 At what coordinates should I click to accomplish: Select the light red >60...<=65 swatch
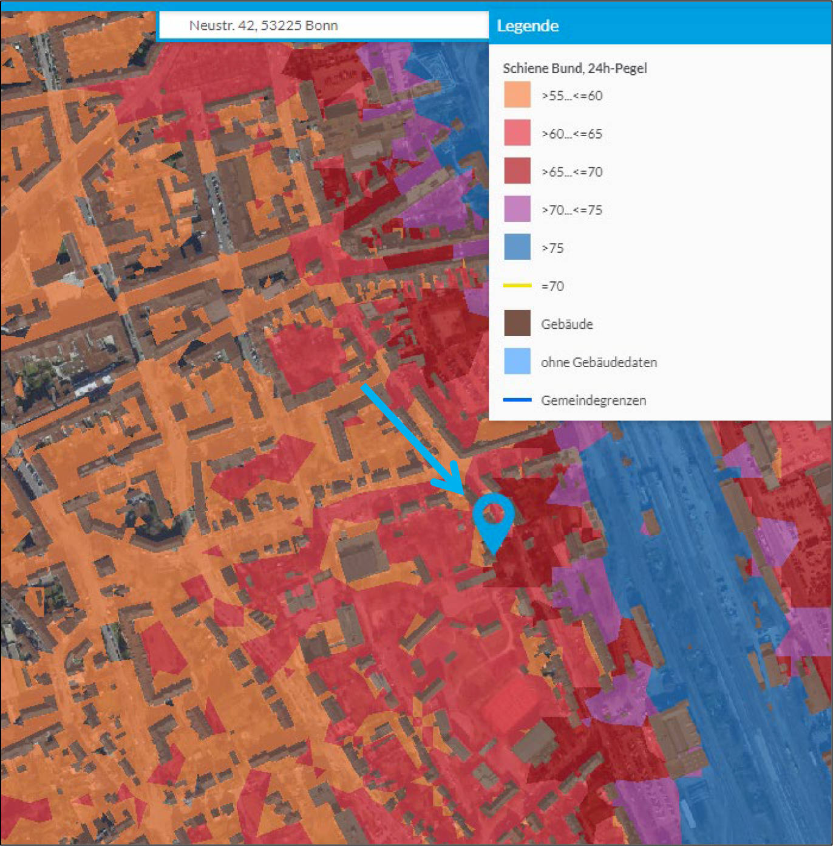[517, 133]
